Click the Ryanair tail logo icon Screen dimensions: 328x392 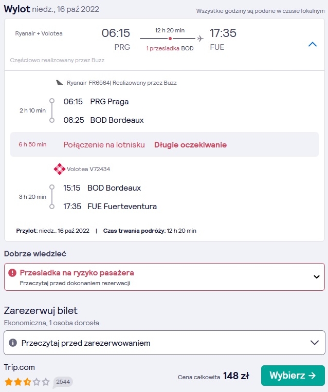(60, 83)
